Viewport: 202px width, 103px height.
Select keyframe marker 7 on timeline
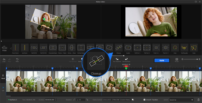[x=200, y=68]
